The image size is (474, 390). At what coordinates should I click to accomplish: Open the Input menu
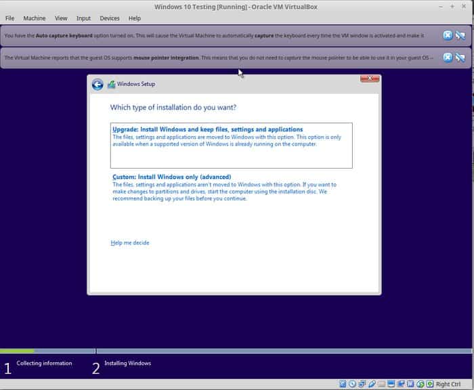click(x=83, y=18)
